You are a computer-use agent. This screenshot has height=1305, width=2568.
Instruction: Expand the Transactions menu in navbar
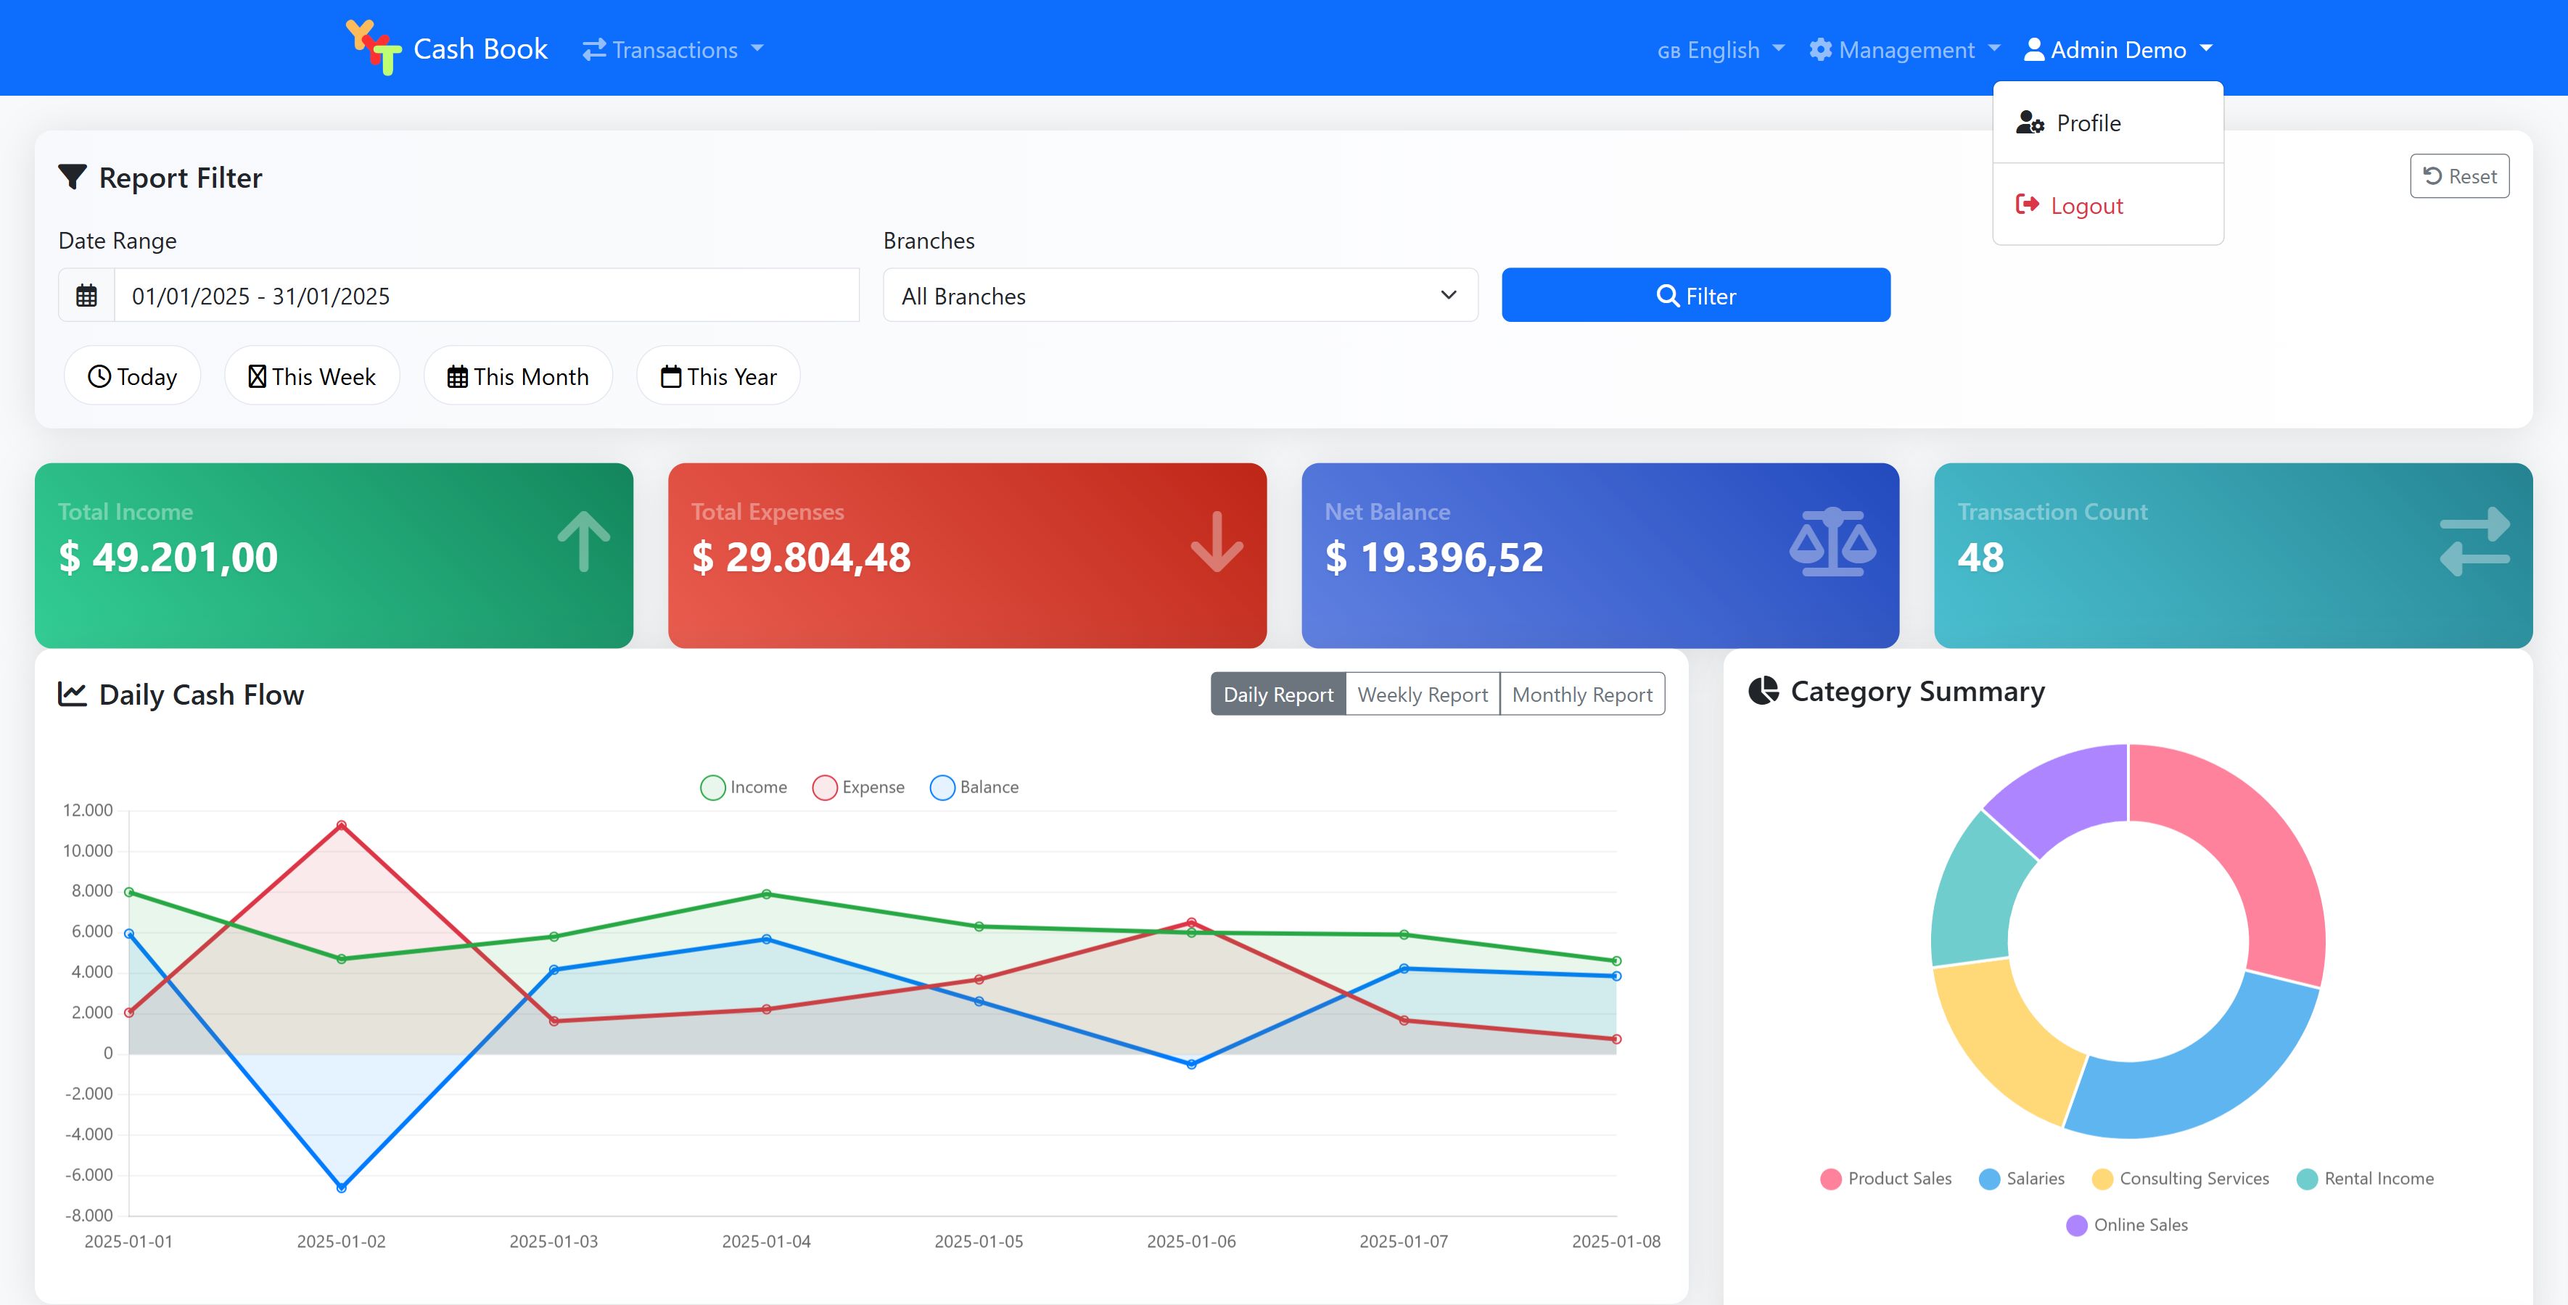(673, 50)
